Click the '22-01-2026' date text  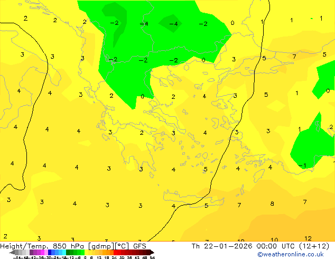(x=228, y=246)
